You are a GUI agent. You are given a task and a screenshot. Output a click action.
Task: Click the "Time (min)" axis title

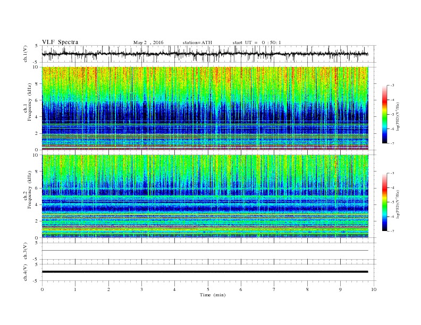point(213,295)
